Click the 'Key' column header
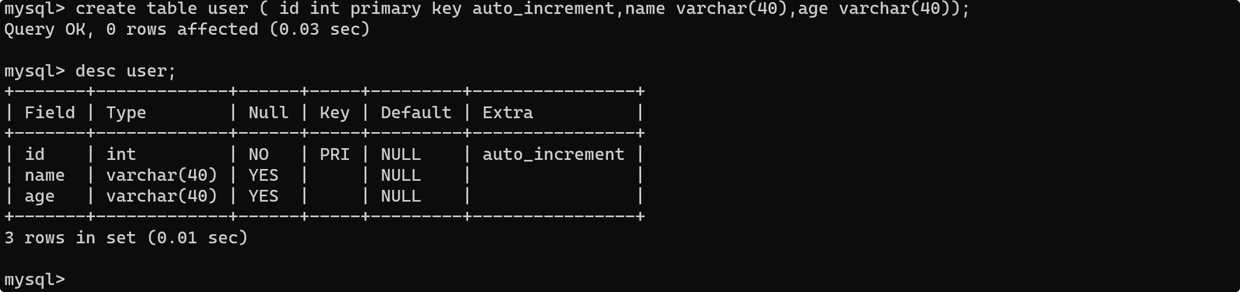This screenshot has width=1240, height=292. pos(335,113)
